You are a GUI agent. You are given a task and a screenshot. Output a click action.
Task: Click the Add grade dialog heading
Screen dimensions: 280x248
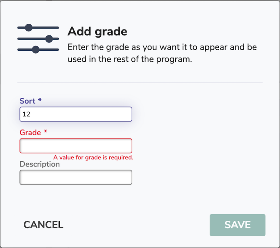(x=97, y=32)
